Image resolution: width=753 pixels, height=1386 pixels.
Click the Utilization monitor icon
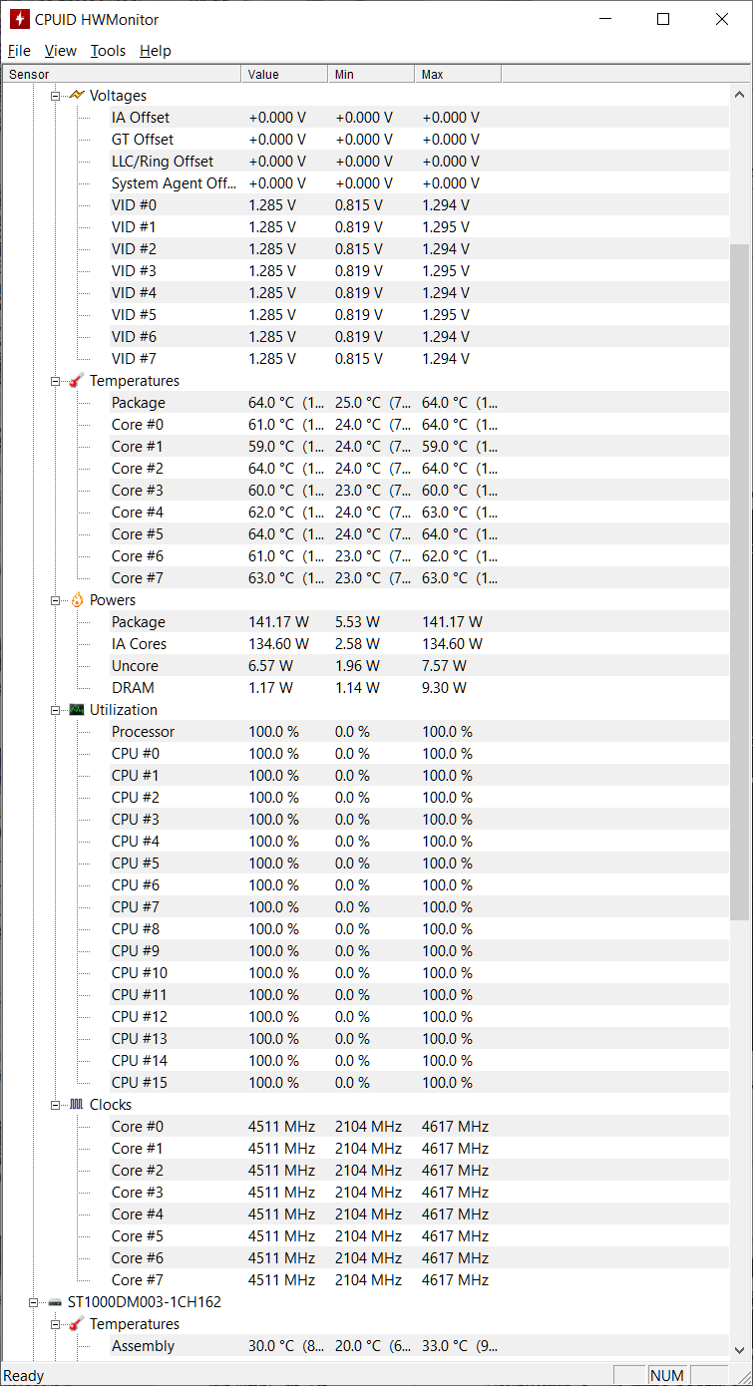[x=77, y=710]
